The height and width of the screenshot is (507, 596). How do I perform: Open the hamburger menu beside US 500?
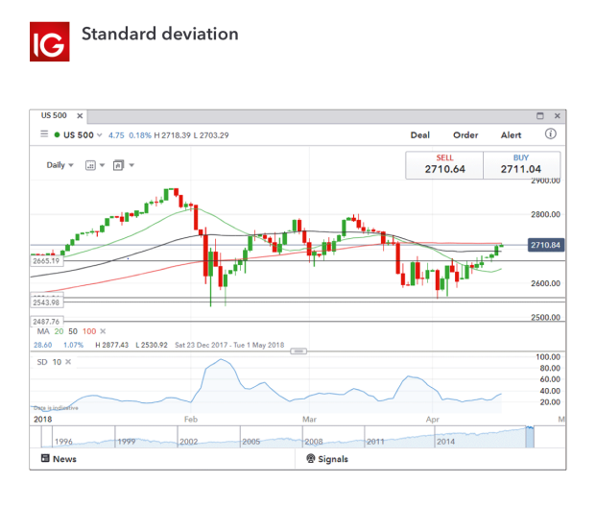tap(44, 133)
